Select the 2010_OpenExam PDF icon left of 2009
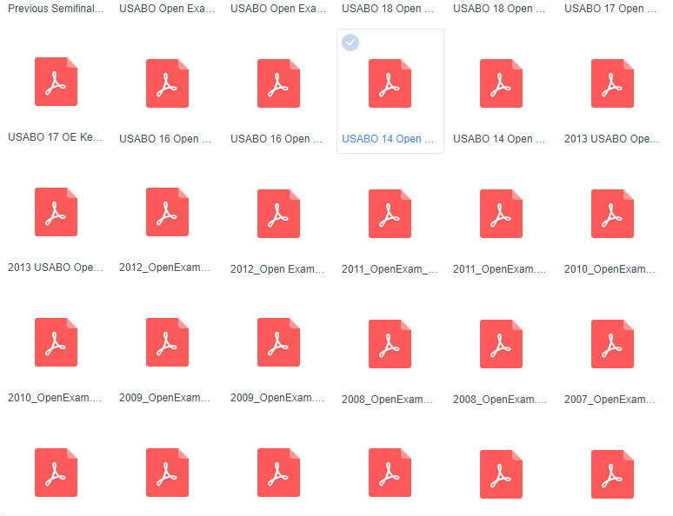Viewport: 673px width, 516px height. pyautogui.click(x=56, y=342)
